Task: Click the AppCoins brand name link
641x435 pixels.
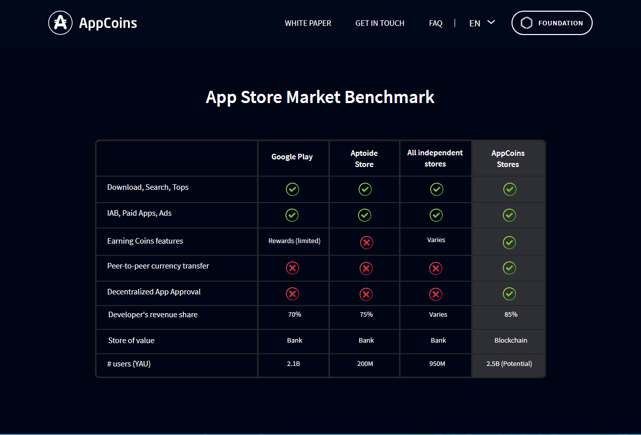Action: tap(108, 23)
